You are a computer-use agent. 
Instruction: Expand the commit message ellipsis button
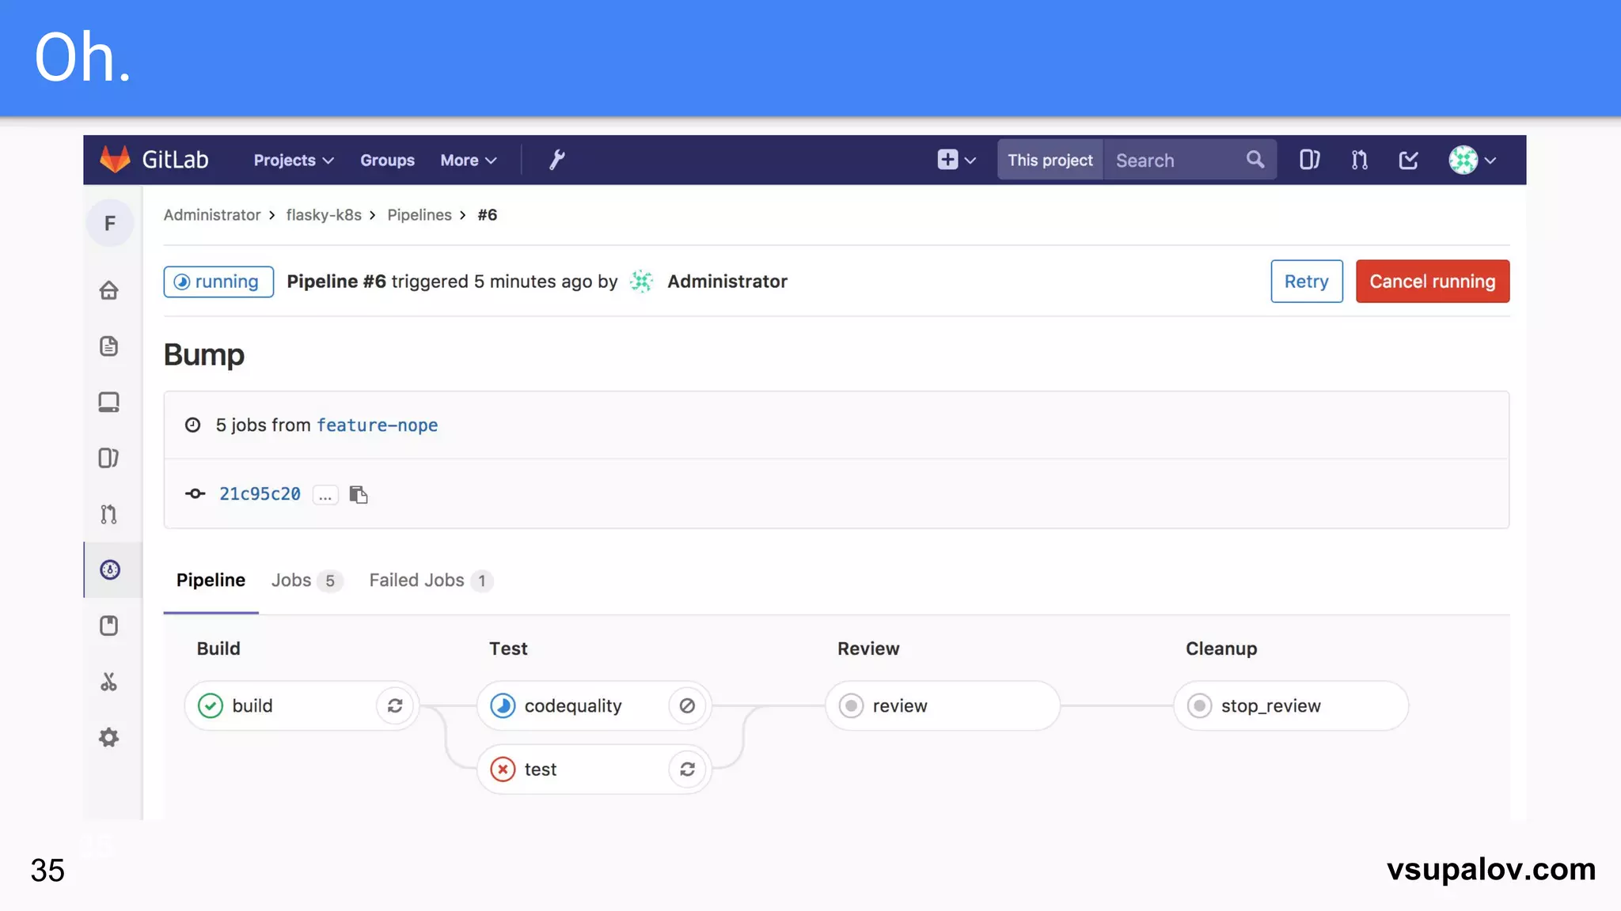point(325,495)
